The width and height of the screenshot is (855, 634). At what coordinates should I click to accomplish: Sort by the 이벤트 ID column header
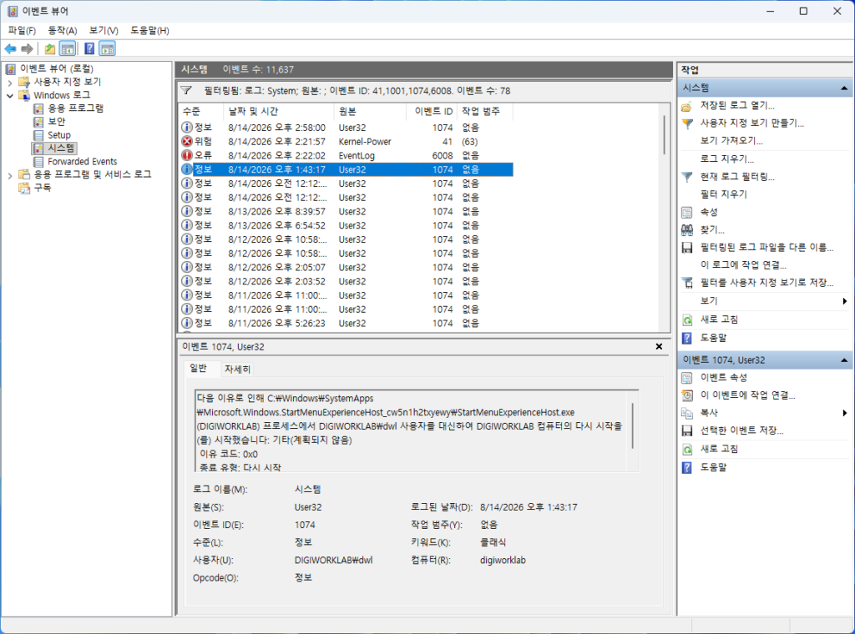tap(432, 111)
